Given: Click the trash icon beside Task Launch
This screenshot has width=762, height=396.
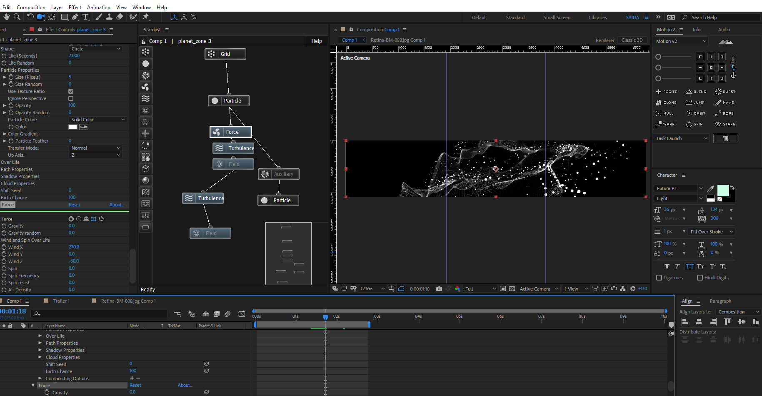Looking at the screenshot, I should 725,138.
